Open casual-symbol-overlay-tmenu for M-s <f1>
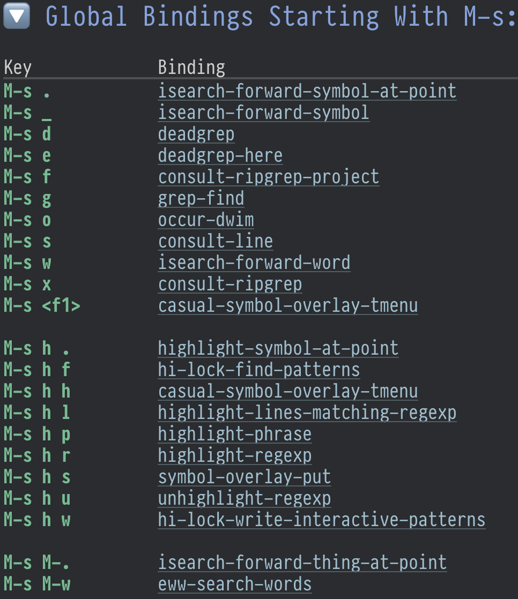Image resolution: width=518 pixels, height=599 pixels. pyautogui.click(x=287, y=305)
